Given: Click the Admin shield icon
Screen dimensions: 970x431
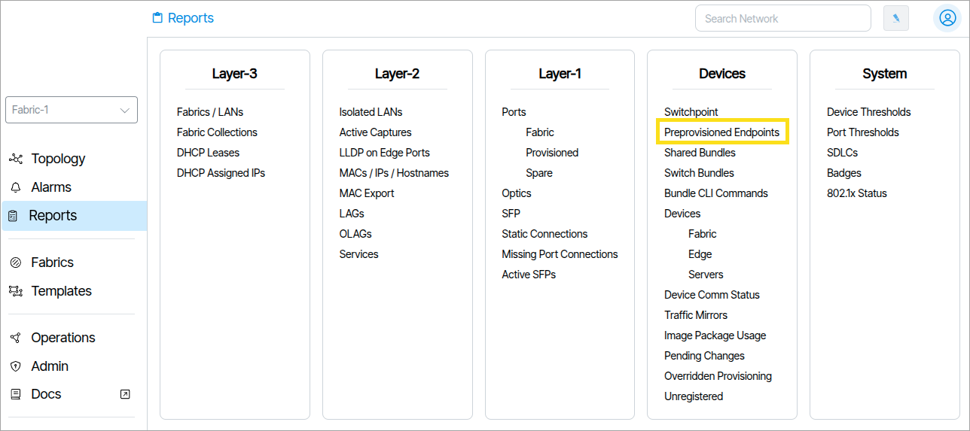Looking at the screenshot, I should point(15,366).
